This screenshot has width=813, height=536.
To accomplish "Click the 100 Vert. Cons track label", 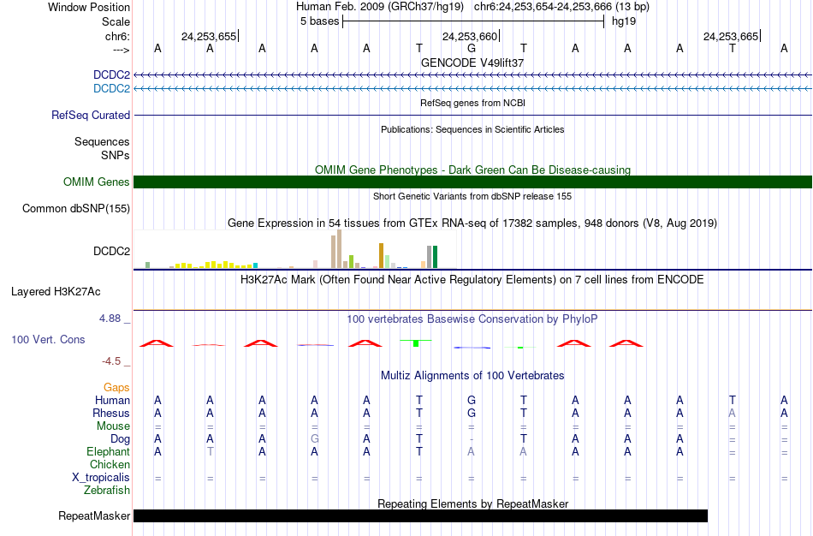I will pyautogui.click(x=48, y=339).
